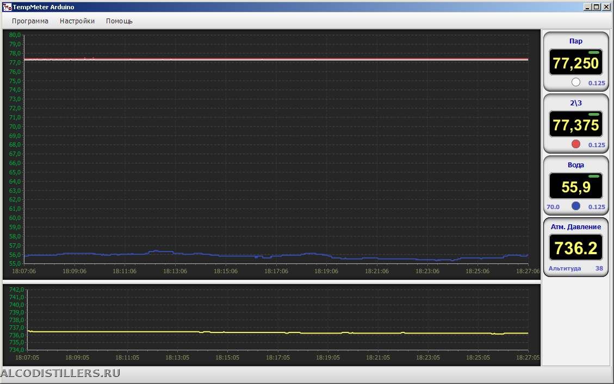The height and width of the screenshot is (384, 614).
Task: Click the 2\3 sensor label
Action: click(575, 103)
